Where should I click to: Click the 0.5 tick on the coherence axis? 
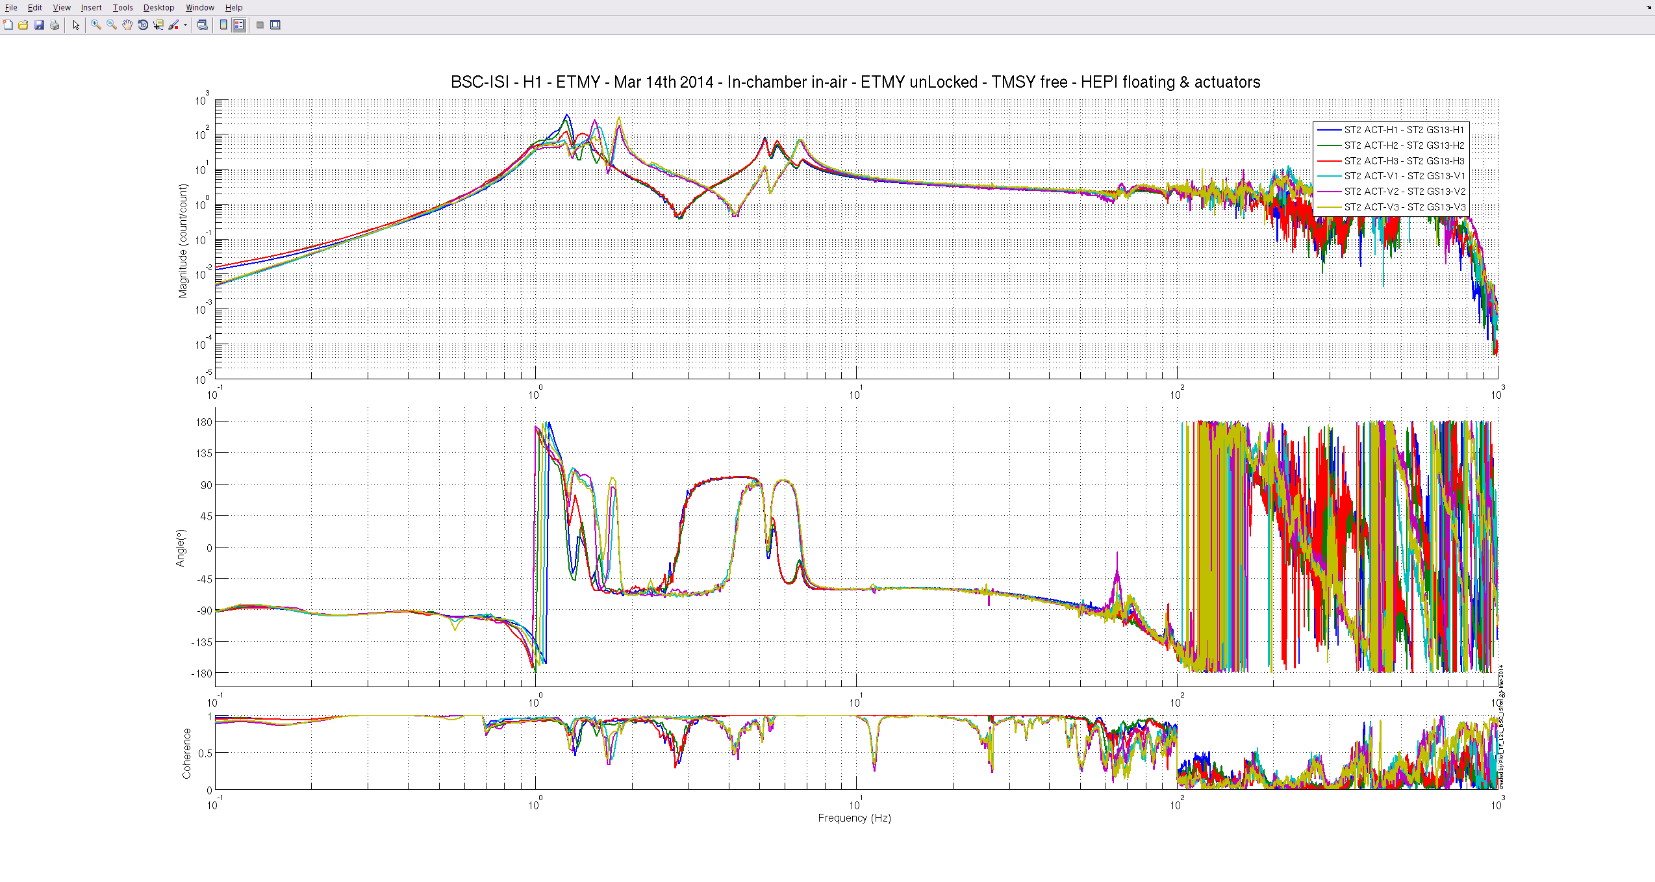click(x=205, y=753)
